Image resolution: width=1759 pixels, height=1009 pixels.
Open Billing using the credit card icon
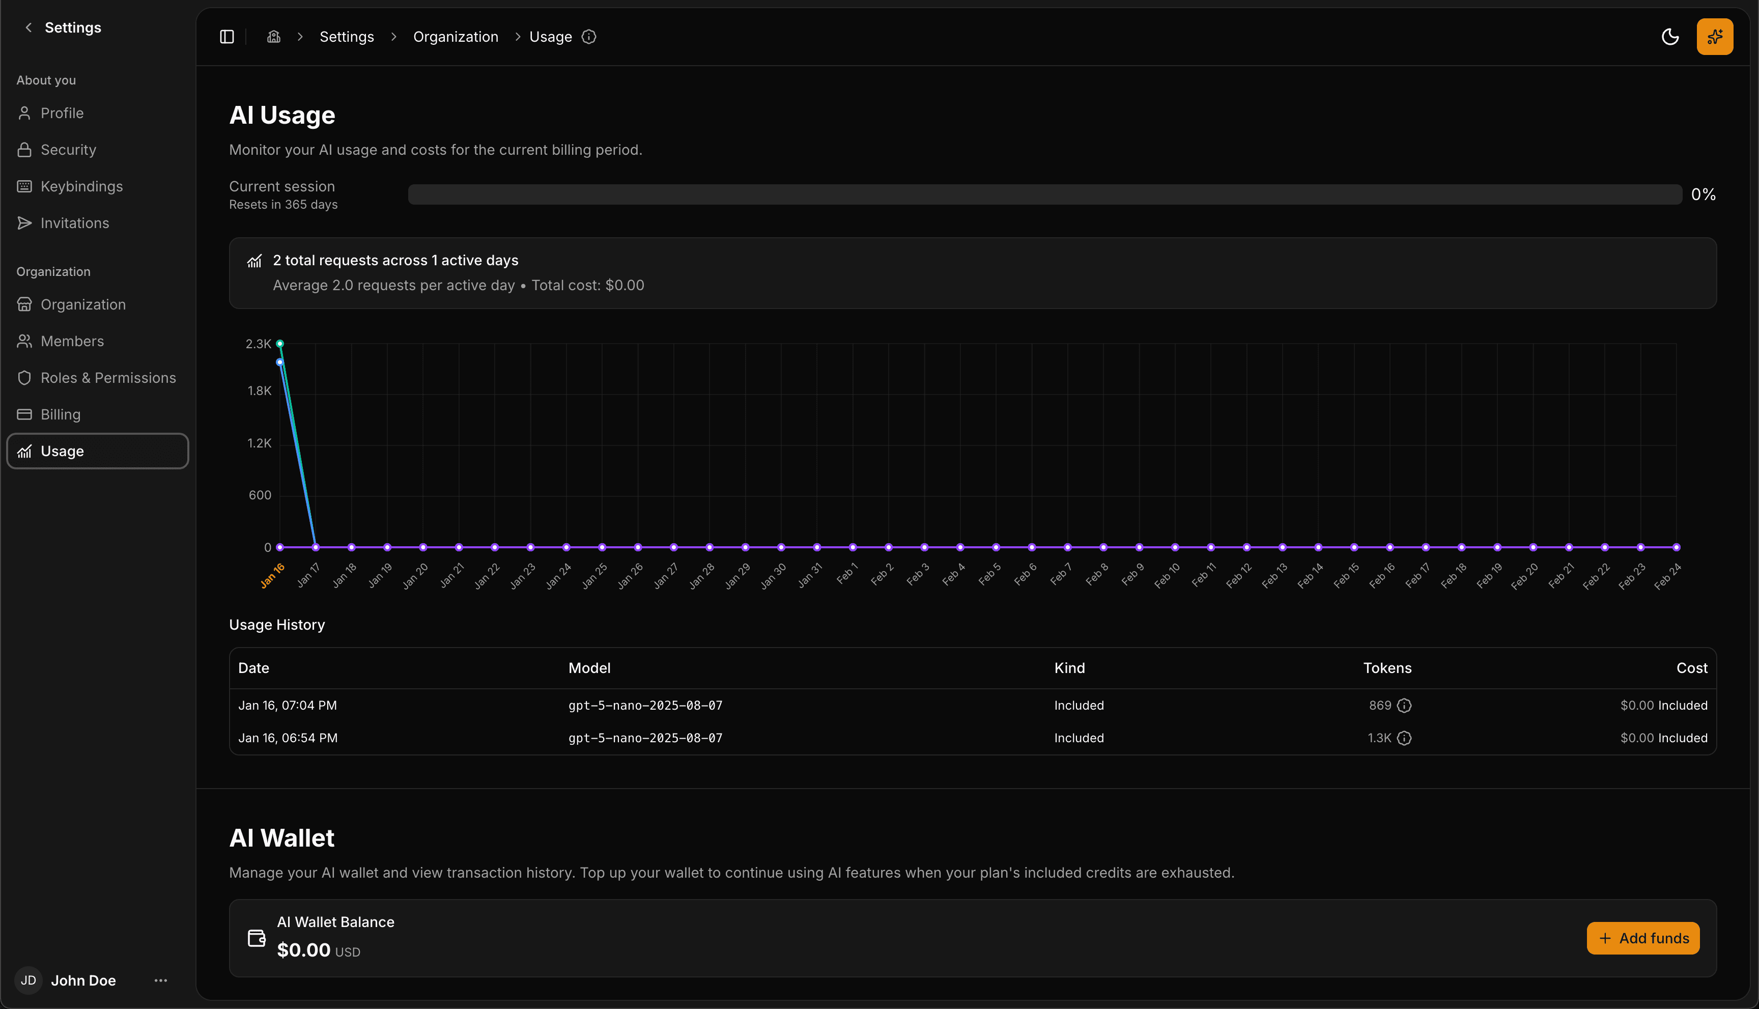[25, 414]
